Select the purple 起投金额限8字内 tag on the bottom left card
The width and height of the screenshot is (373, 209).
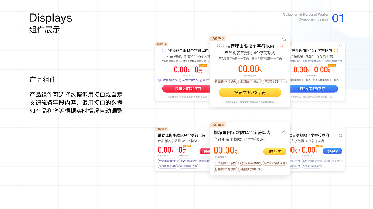[188, 161]
